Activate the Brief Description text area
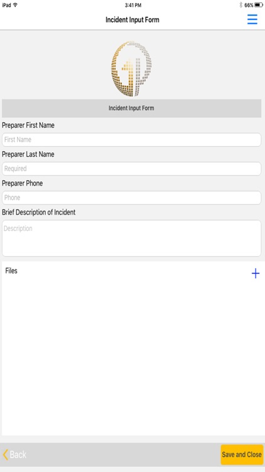265x472 pixels. (132, 238)
